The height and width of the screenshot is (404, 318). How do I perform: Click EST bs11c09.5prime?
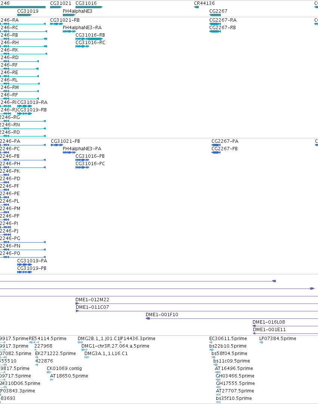pyautogui.click(x=232, y=361)
